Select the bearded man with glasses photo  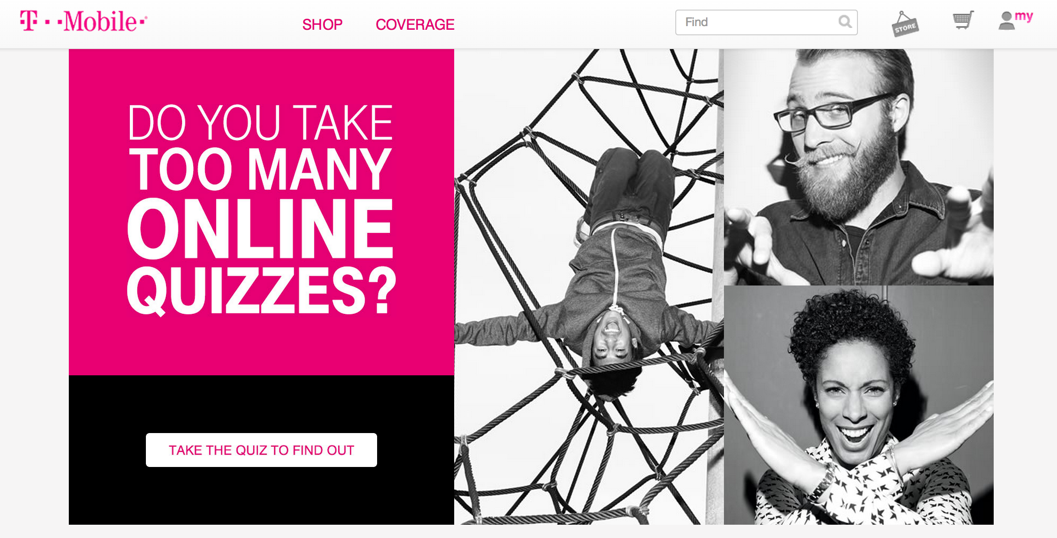[859, 167]
